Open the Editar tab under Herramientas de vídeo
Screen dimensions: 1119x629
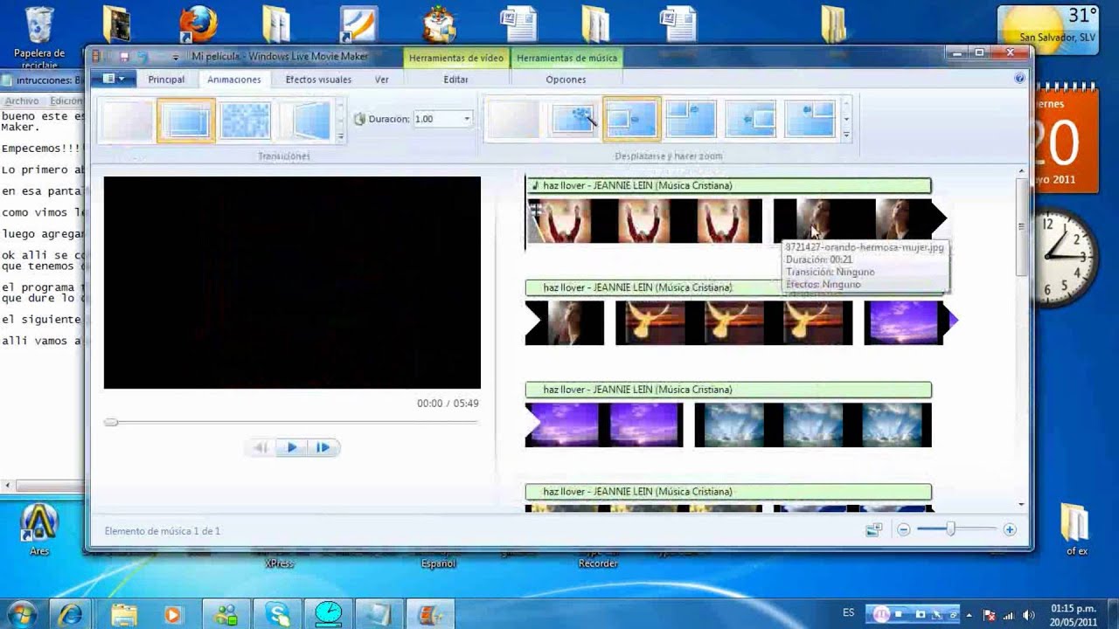[x=455, y=79]
